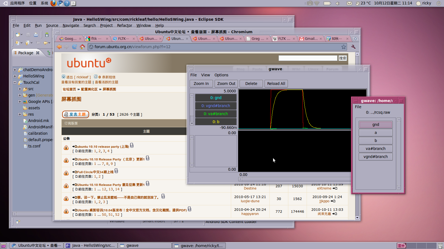
Task: Switch to the FLTK Wikipedia tab
Action: [284, 39]
